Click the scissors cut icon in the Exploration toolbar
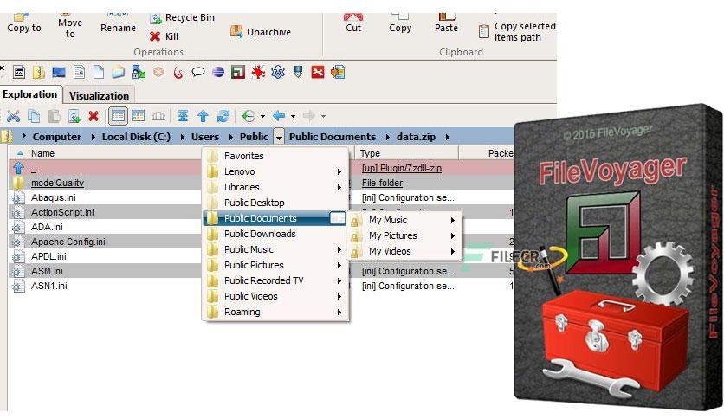Viewport: 724px width, 419px height. point(13,116)
